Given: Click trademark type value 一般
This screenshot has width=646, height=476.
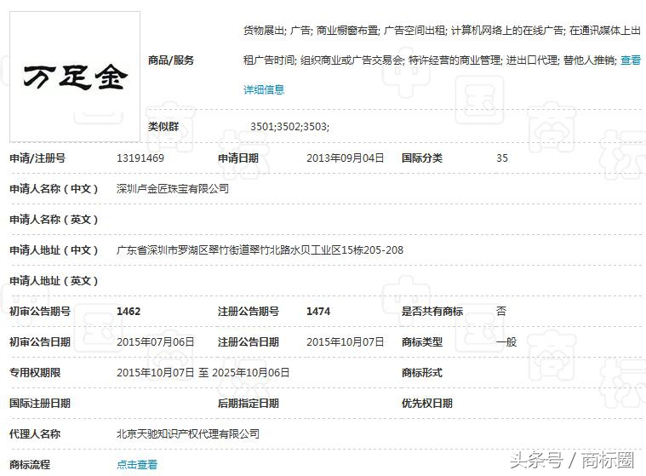Looking at the screenshot, I should [x=506, y=341].
